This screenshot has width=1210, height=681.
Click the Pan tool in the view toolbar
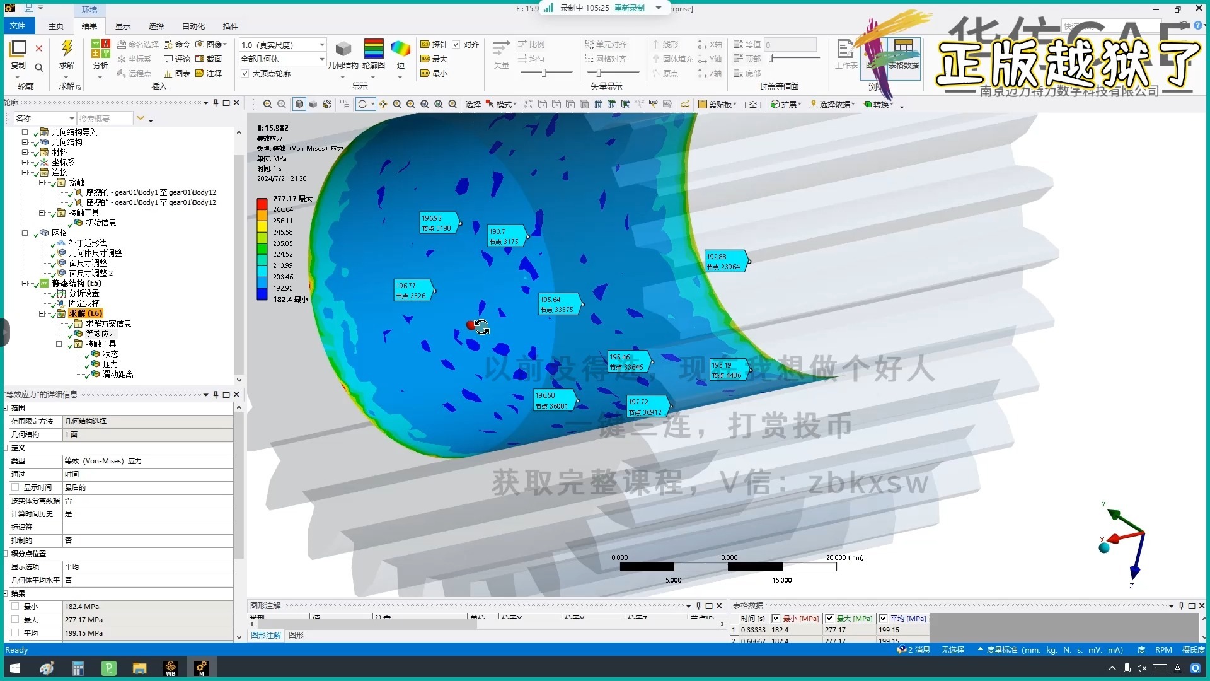tap(383, 104)
